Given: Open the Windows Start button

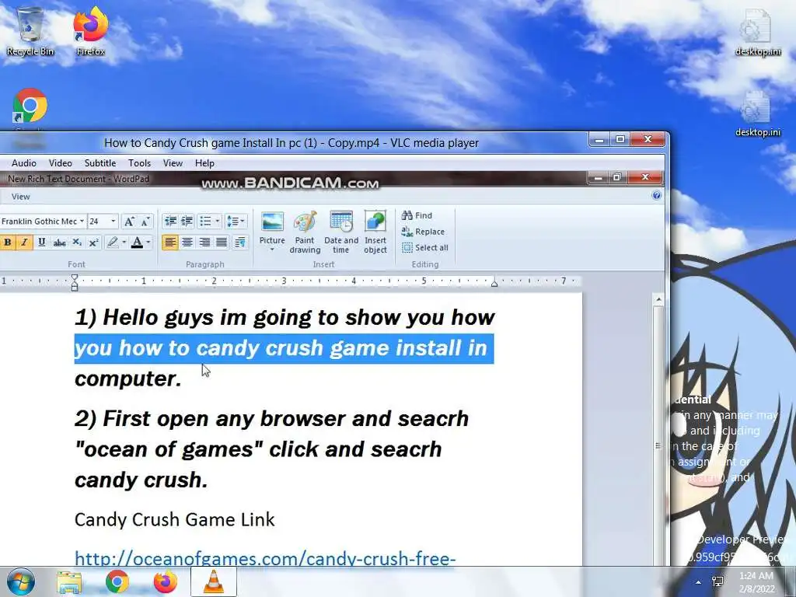Looking at the screenshot, I should coord(21,581).
